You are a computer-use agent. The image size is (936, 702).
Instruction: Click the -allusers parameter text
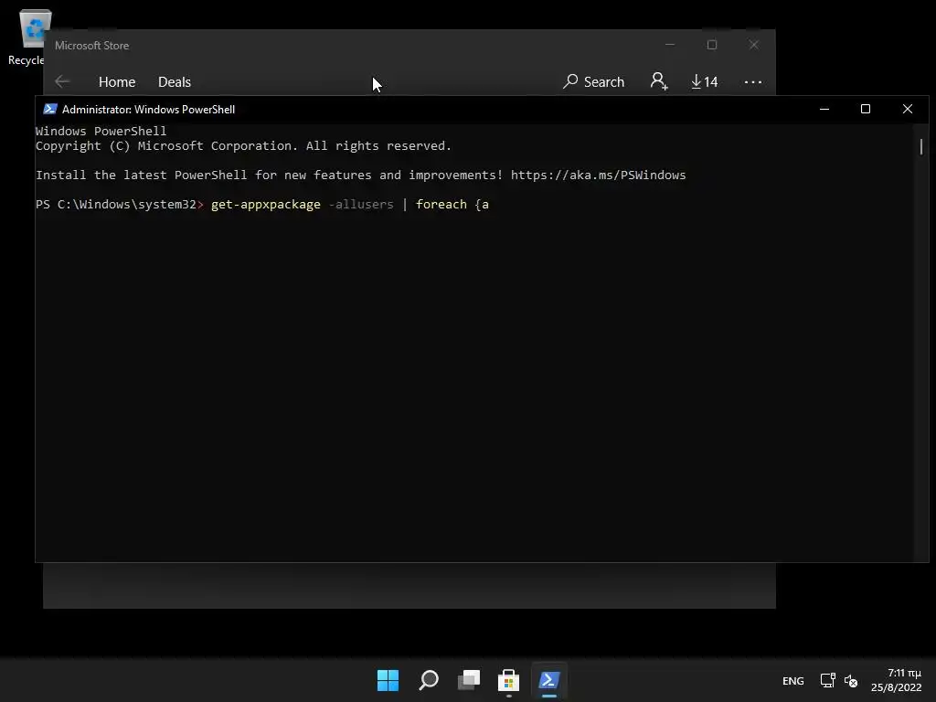(361, 204)
